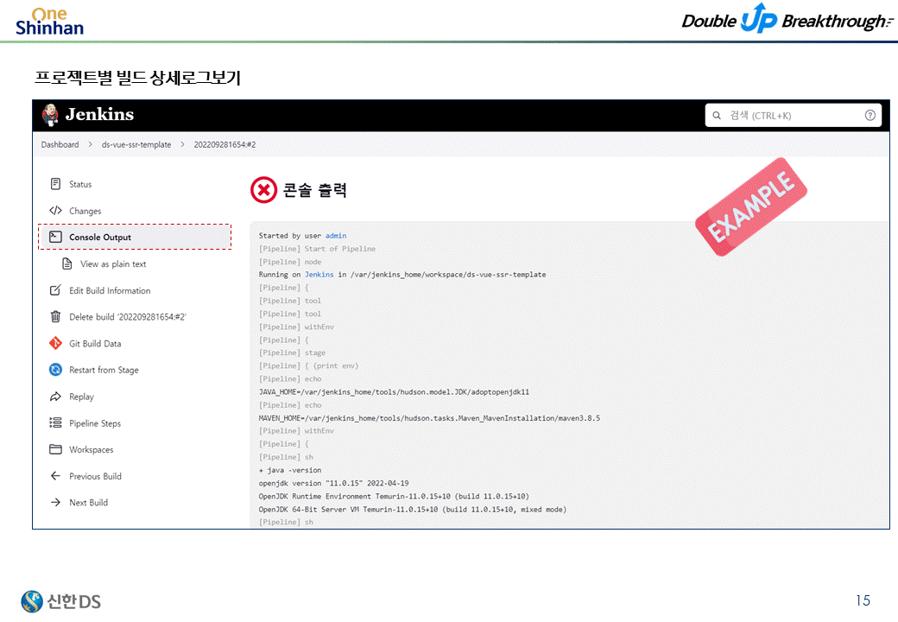Click the Edit Build Information pencil icon
The width and height of the screenshot is (898, 622).
[x=55, y=289]
